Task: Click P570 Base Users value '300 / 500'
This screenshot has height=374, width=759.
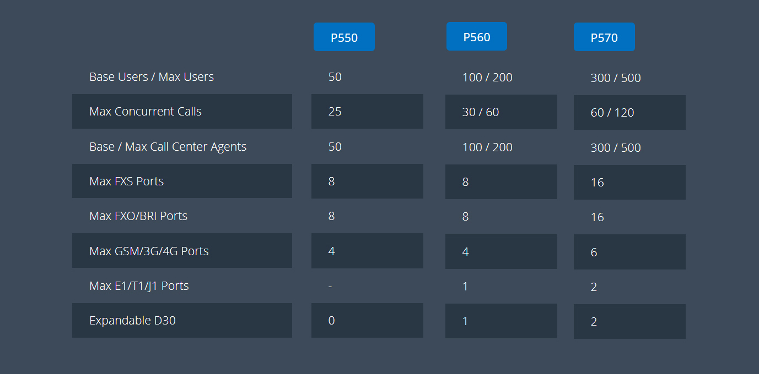Action: point(616,78)
